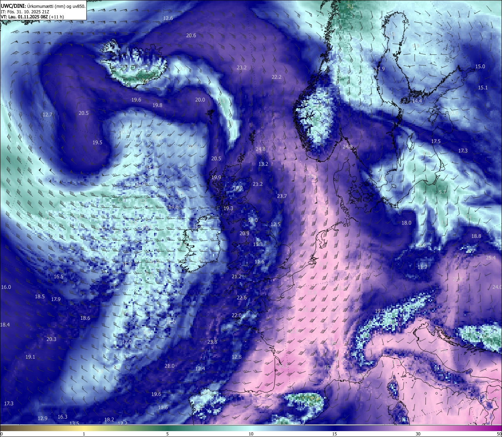Click the 23.2 value label
This screenshot has height=437, width=502.
tap(242, 68)
